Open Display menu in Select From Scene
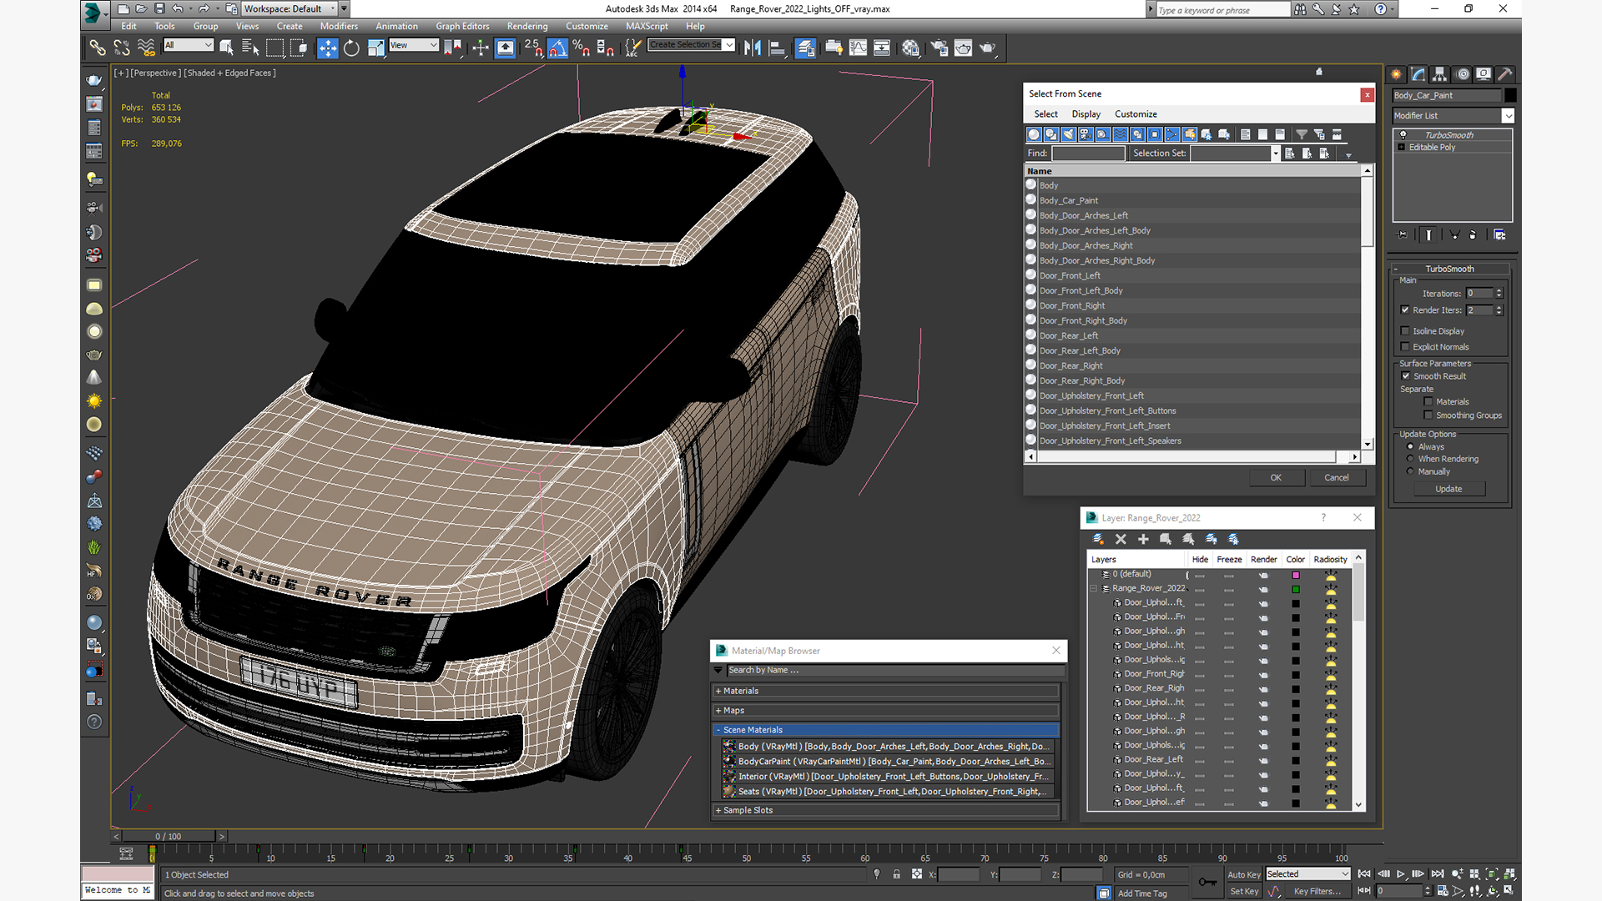 click(x=1086, y=114)
